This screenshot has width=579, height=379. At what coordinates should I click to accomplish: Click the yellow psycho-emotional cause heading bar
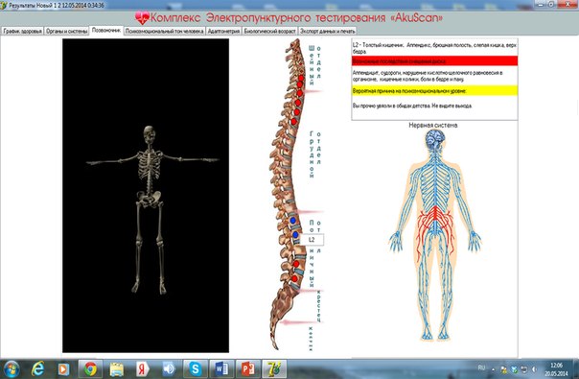434,91
